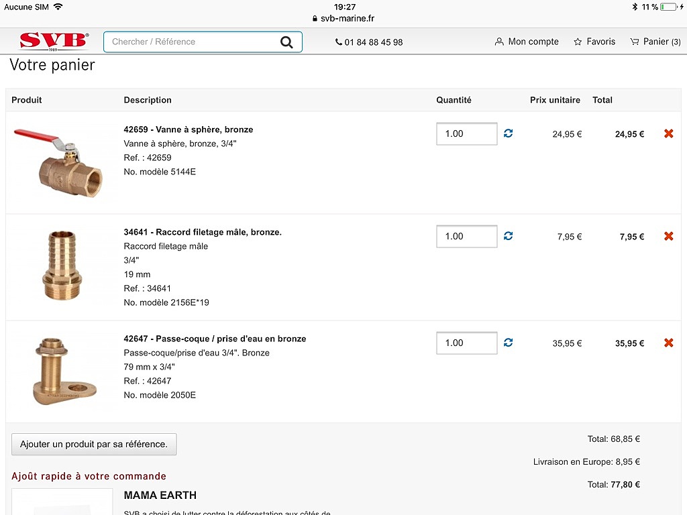Remove Vanne à sphère from cart
Image resolution: width=687 pixels, height=515 pixels.
coord(669,133)
